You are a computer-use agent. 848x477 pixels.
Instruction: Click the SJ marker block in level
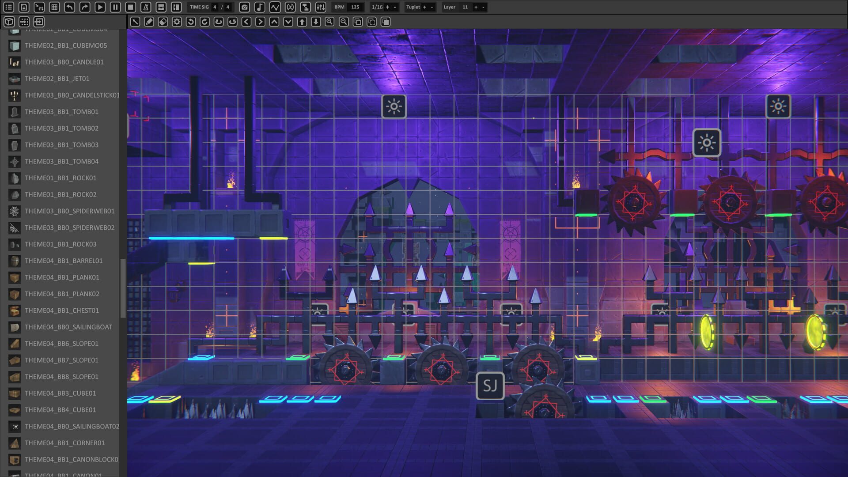tap(490, 386)
